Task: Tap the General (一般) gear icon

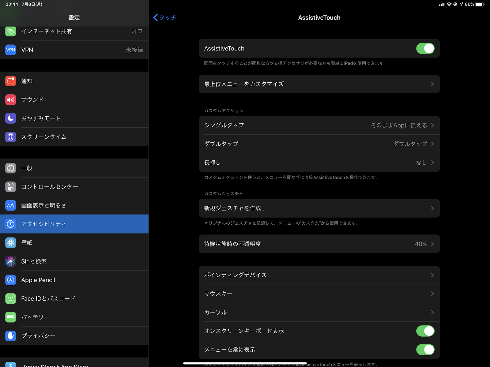Action: point(10,168)
